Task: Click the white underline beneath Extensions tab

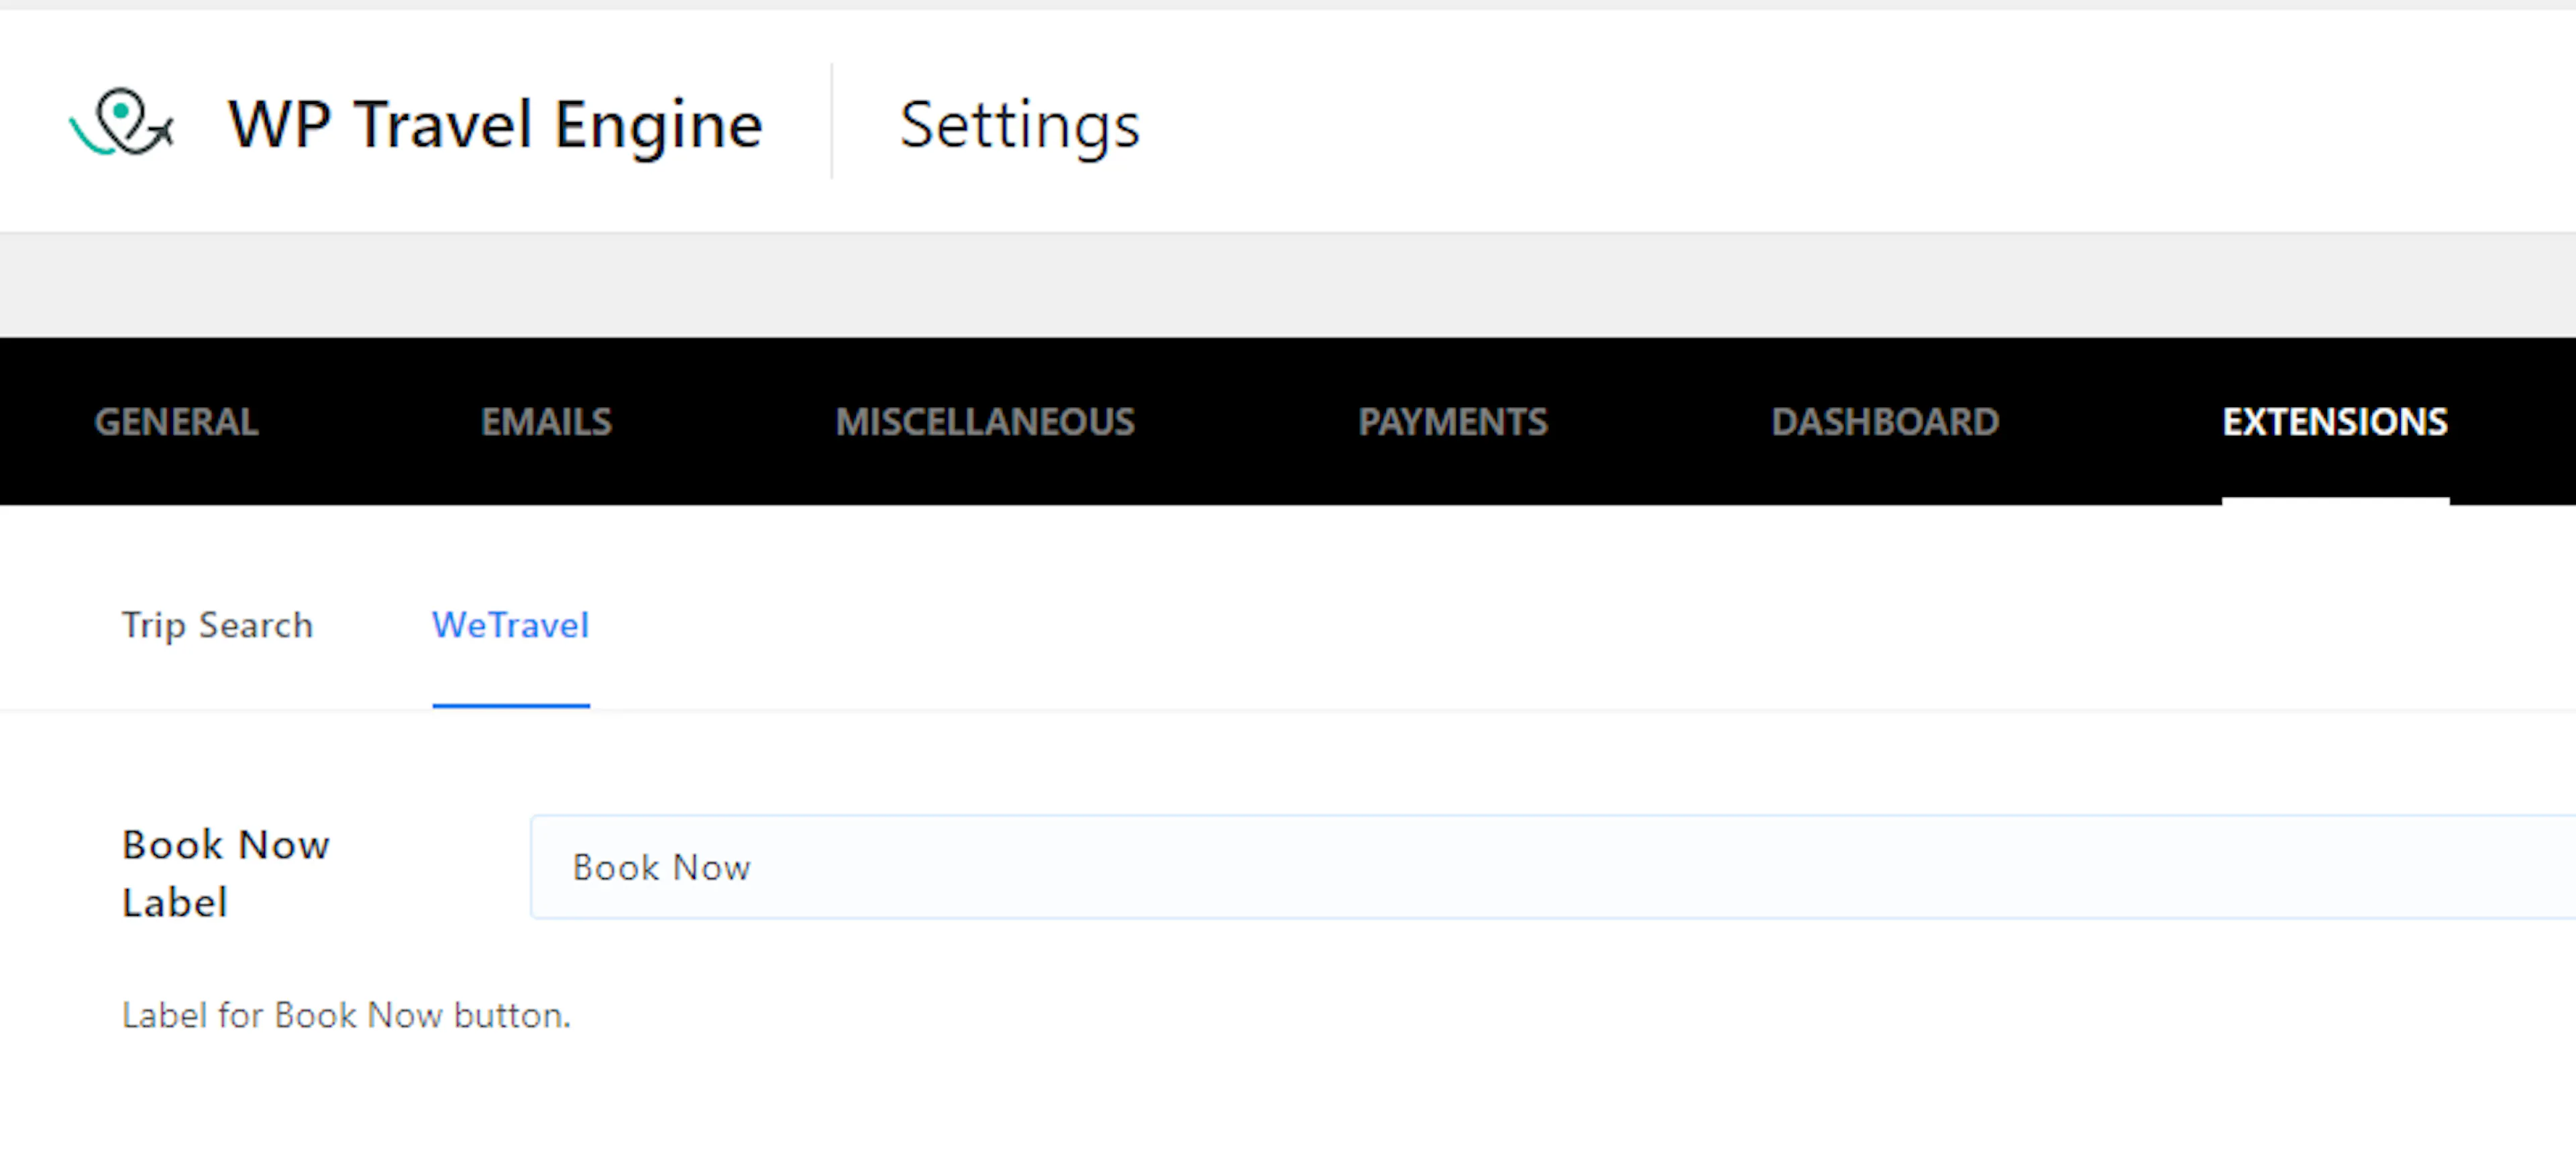Action: tap(2335, 501)
